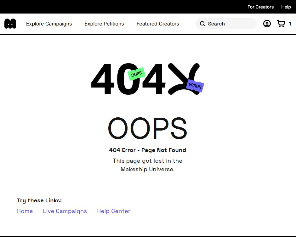Image resolution: width=296 pixels, height=241 pixels.
Task: Follow the Live Campaigns link
Action: pyautogui.click(x=65, y=211)
